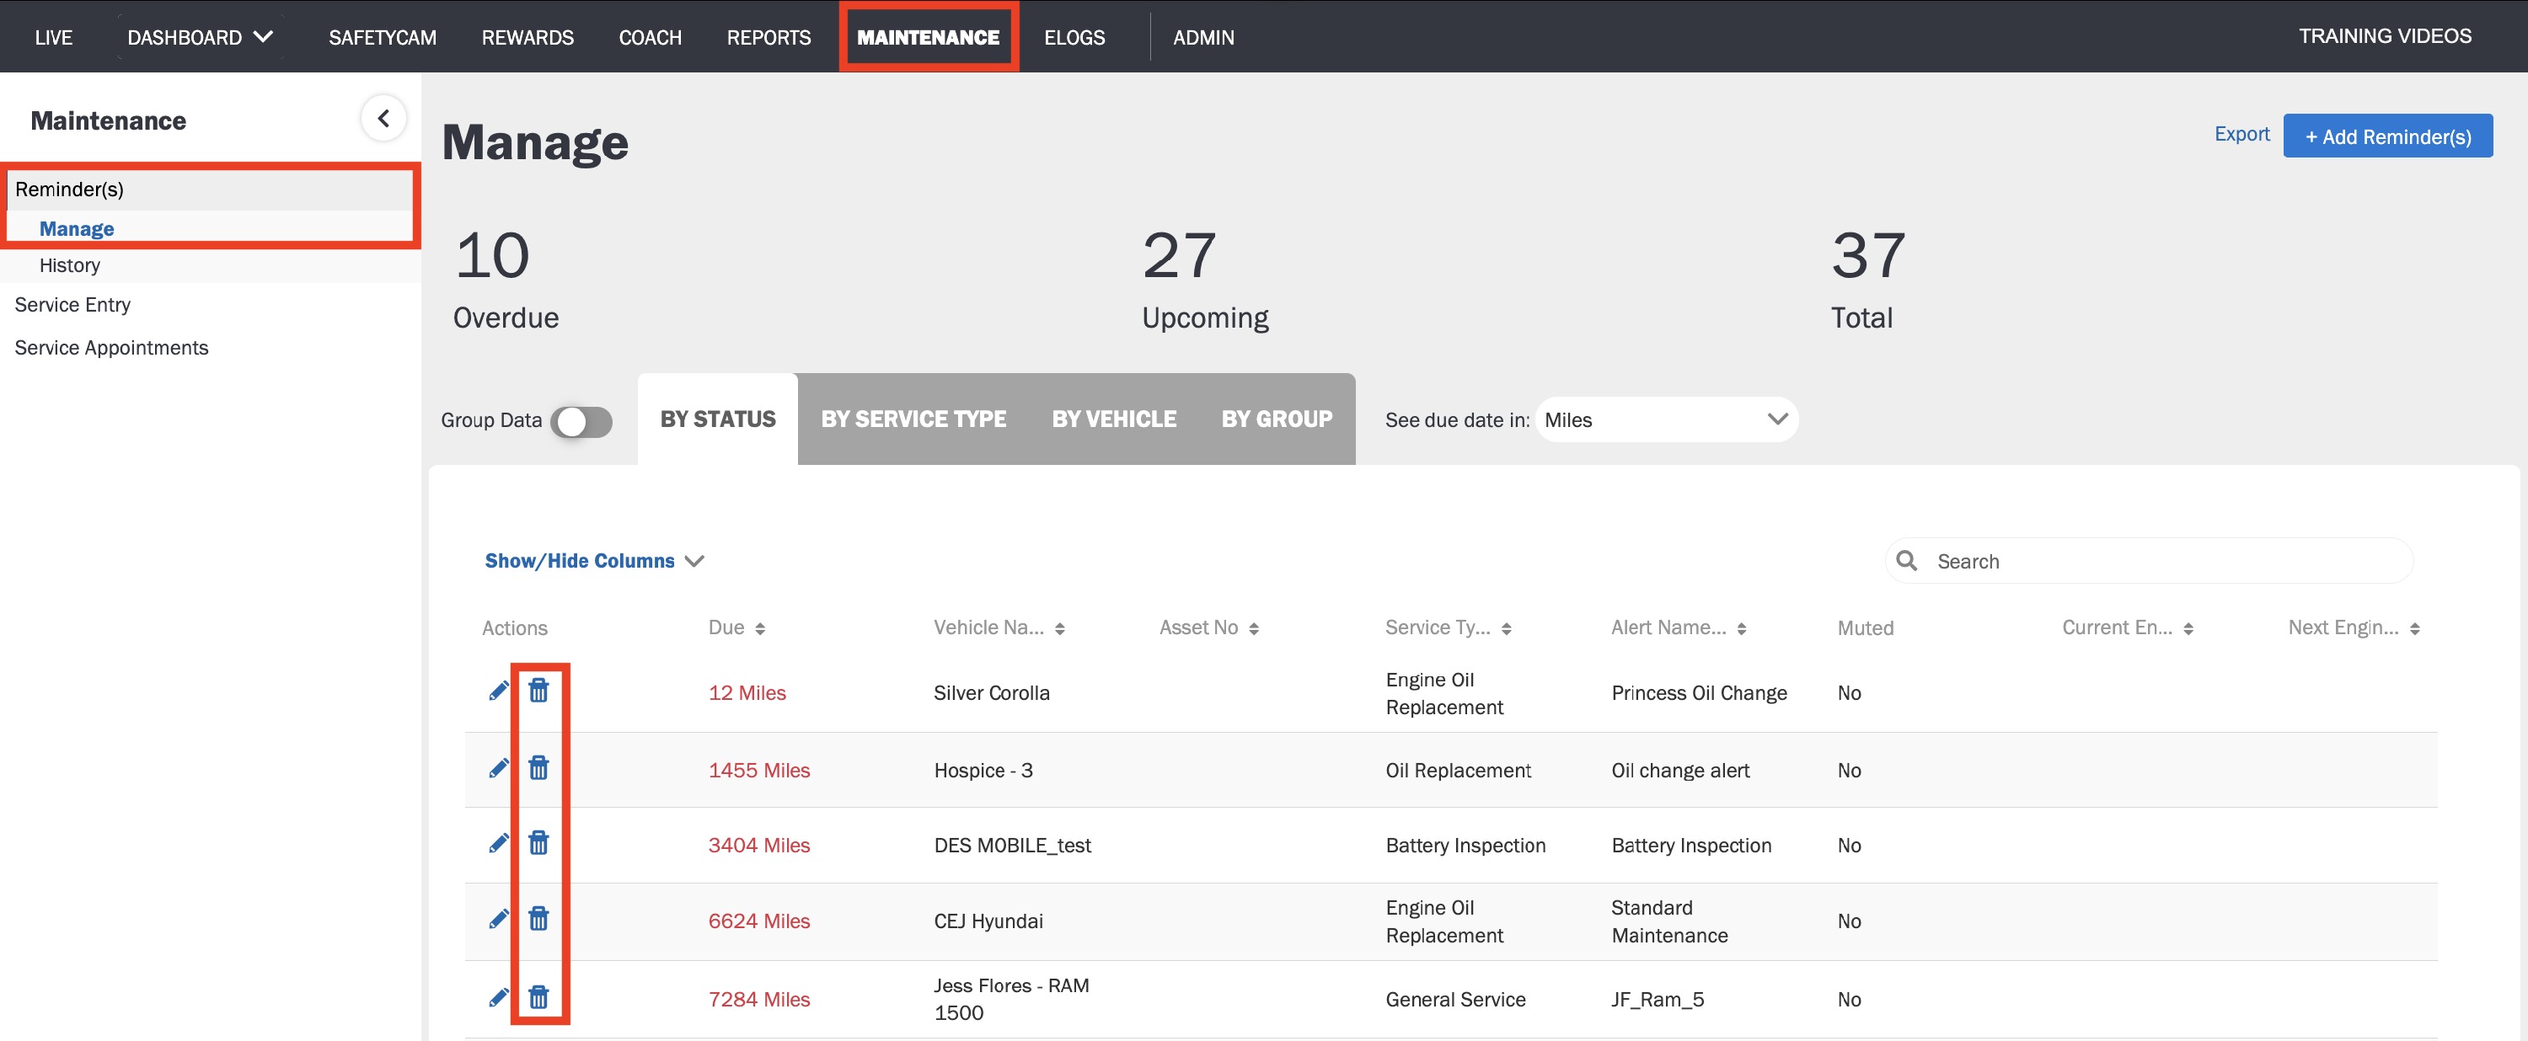Screen dimensions: 2528x1041
Task: Delete the Hospice - 3 reminder
Action: [538, 767]
